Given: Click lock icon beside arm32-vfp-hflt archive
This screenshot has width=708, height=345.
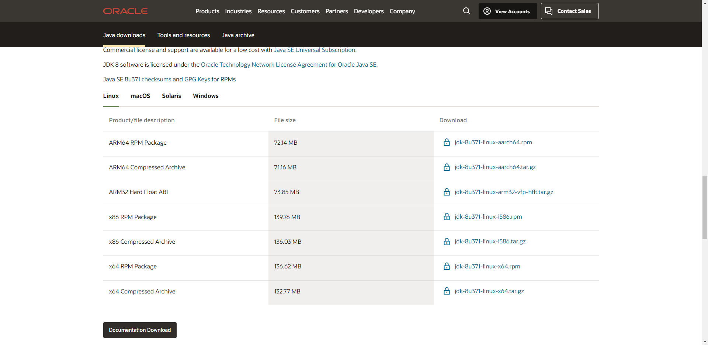Looking at the screenshot, I should (x=447, y=192).
